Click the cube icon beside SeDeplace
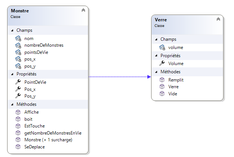The width and height of the screenshot is (234, 157). pyautogui.click(x=18, y=147)
